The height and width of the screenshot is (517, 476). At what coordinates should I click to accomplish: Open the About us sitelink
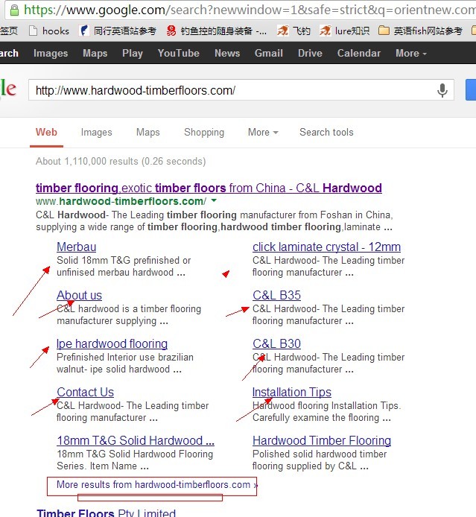79,295
